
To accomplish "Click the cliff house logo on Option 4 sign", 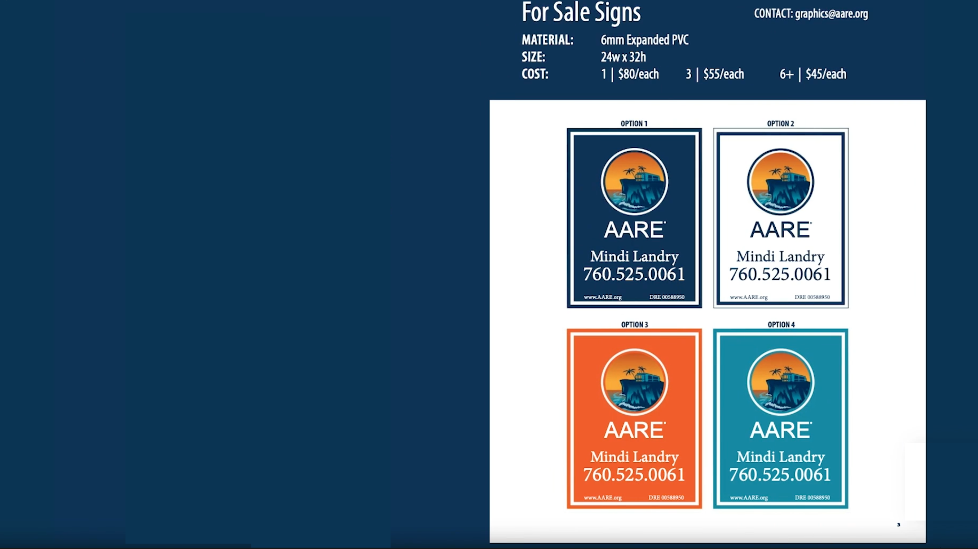I will click(x=781, y=382).
